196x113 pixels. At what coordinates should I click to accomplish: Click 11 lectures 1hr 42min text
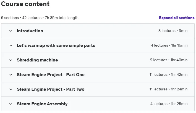pyautogui.click(x=168, y=74)
